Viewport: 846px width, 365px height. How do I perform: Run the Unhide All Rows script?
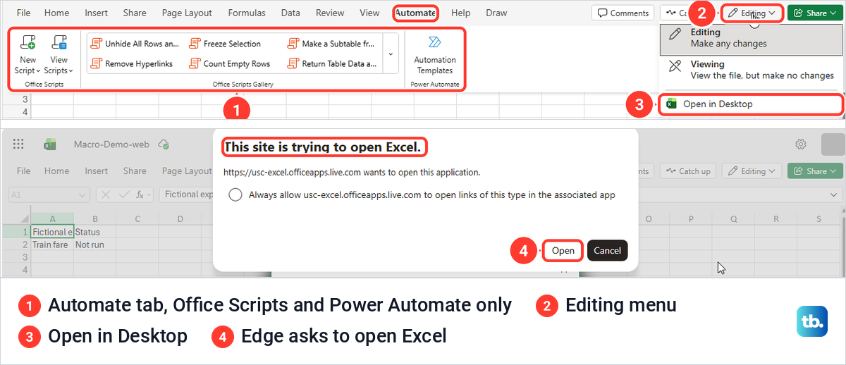tap(135, 44)
